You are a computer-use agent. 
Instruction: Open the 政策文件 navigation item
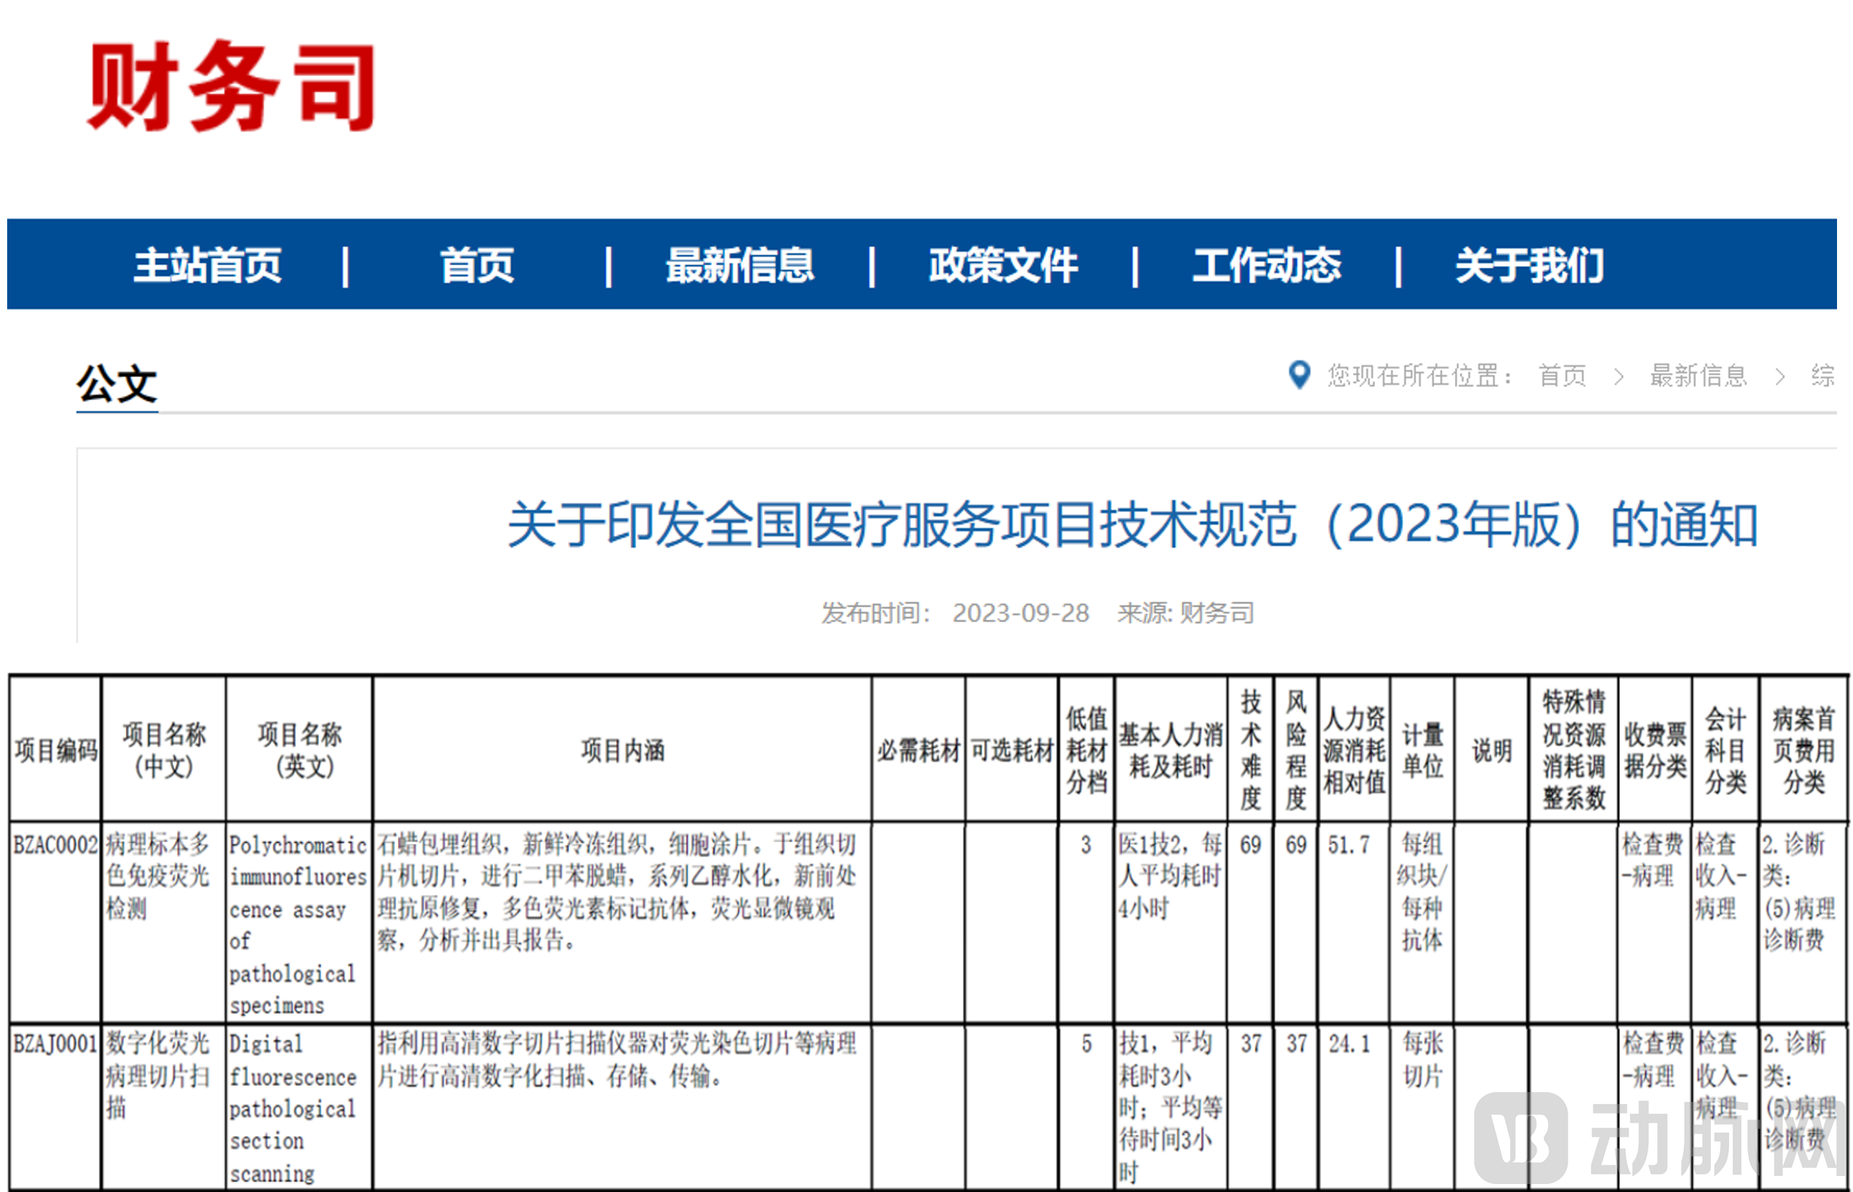coord(1003,267)
